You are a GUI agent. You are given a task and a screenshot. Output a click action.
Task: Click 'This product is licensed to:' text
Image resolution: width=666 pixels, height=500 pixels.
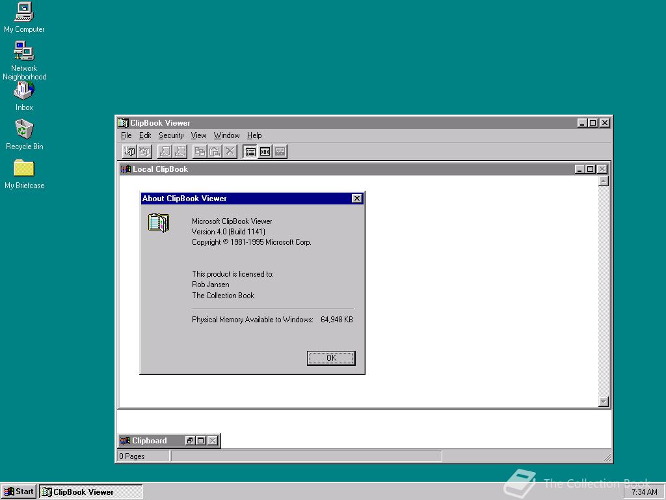tap(233, 274)
